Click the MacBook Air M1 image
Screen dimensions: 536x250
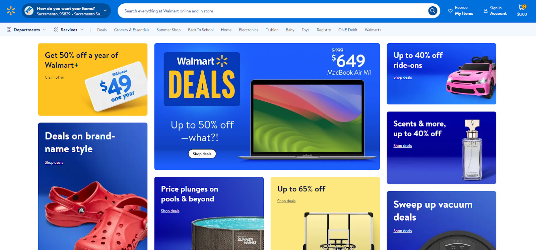coord(307,119)
